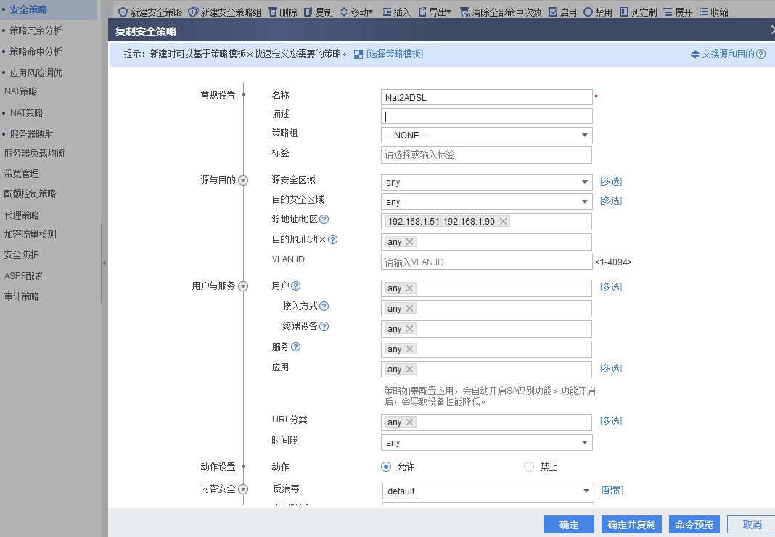Image resolution: width=775 pixels, height=537 pixels.
Task: Click help icon next to 服务
Action: (x=295, y=347)
